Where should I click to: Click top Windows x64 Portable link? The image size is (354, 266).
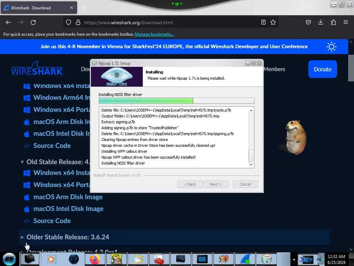coord(62,110)
